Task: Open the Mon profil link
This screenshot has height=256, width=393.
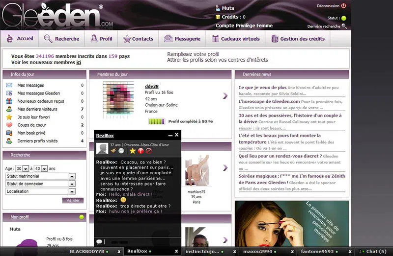Action: (x=20, y=217)
